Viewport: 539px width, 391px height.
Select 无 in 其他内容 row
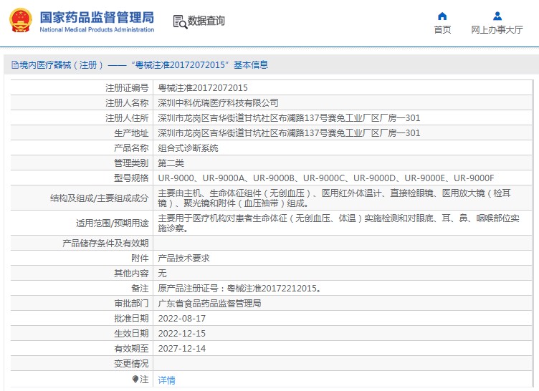[162, 273]
